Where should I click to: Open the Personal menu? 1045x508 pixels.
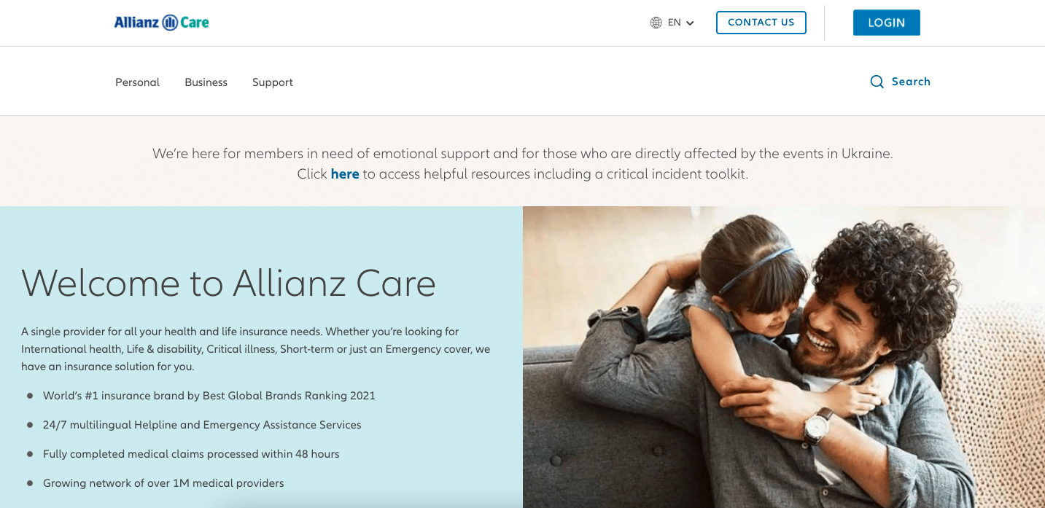click(137, 82)
